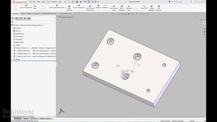The width and height of the screenshot is (217, 122).
Task: Open the Help menu
Action: click(x=60, y=2)
